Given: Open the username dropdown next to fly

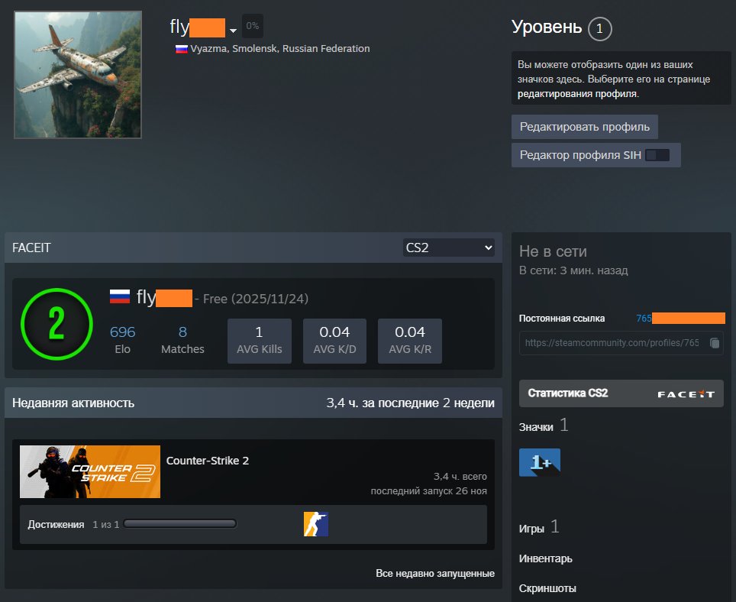Looking at the screenshot, I should (233, 30).
